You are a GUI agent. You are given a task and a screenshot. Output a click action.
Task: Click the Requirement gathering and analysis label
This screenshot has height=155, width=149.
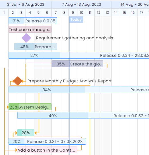point(74,38)
